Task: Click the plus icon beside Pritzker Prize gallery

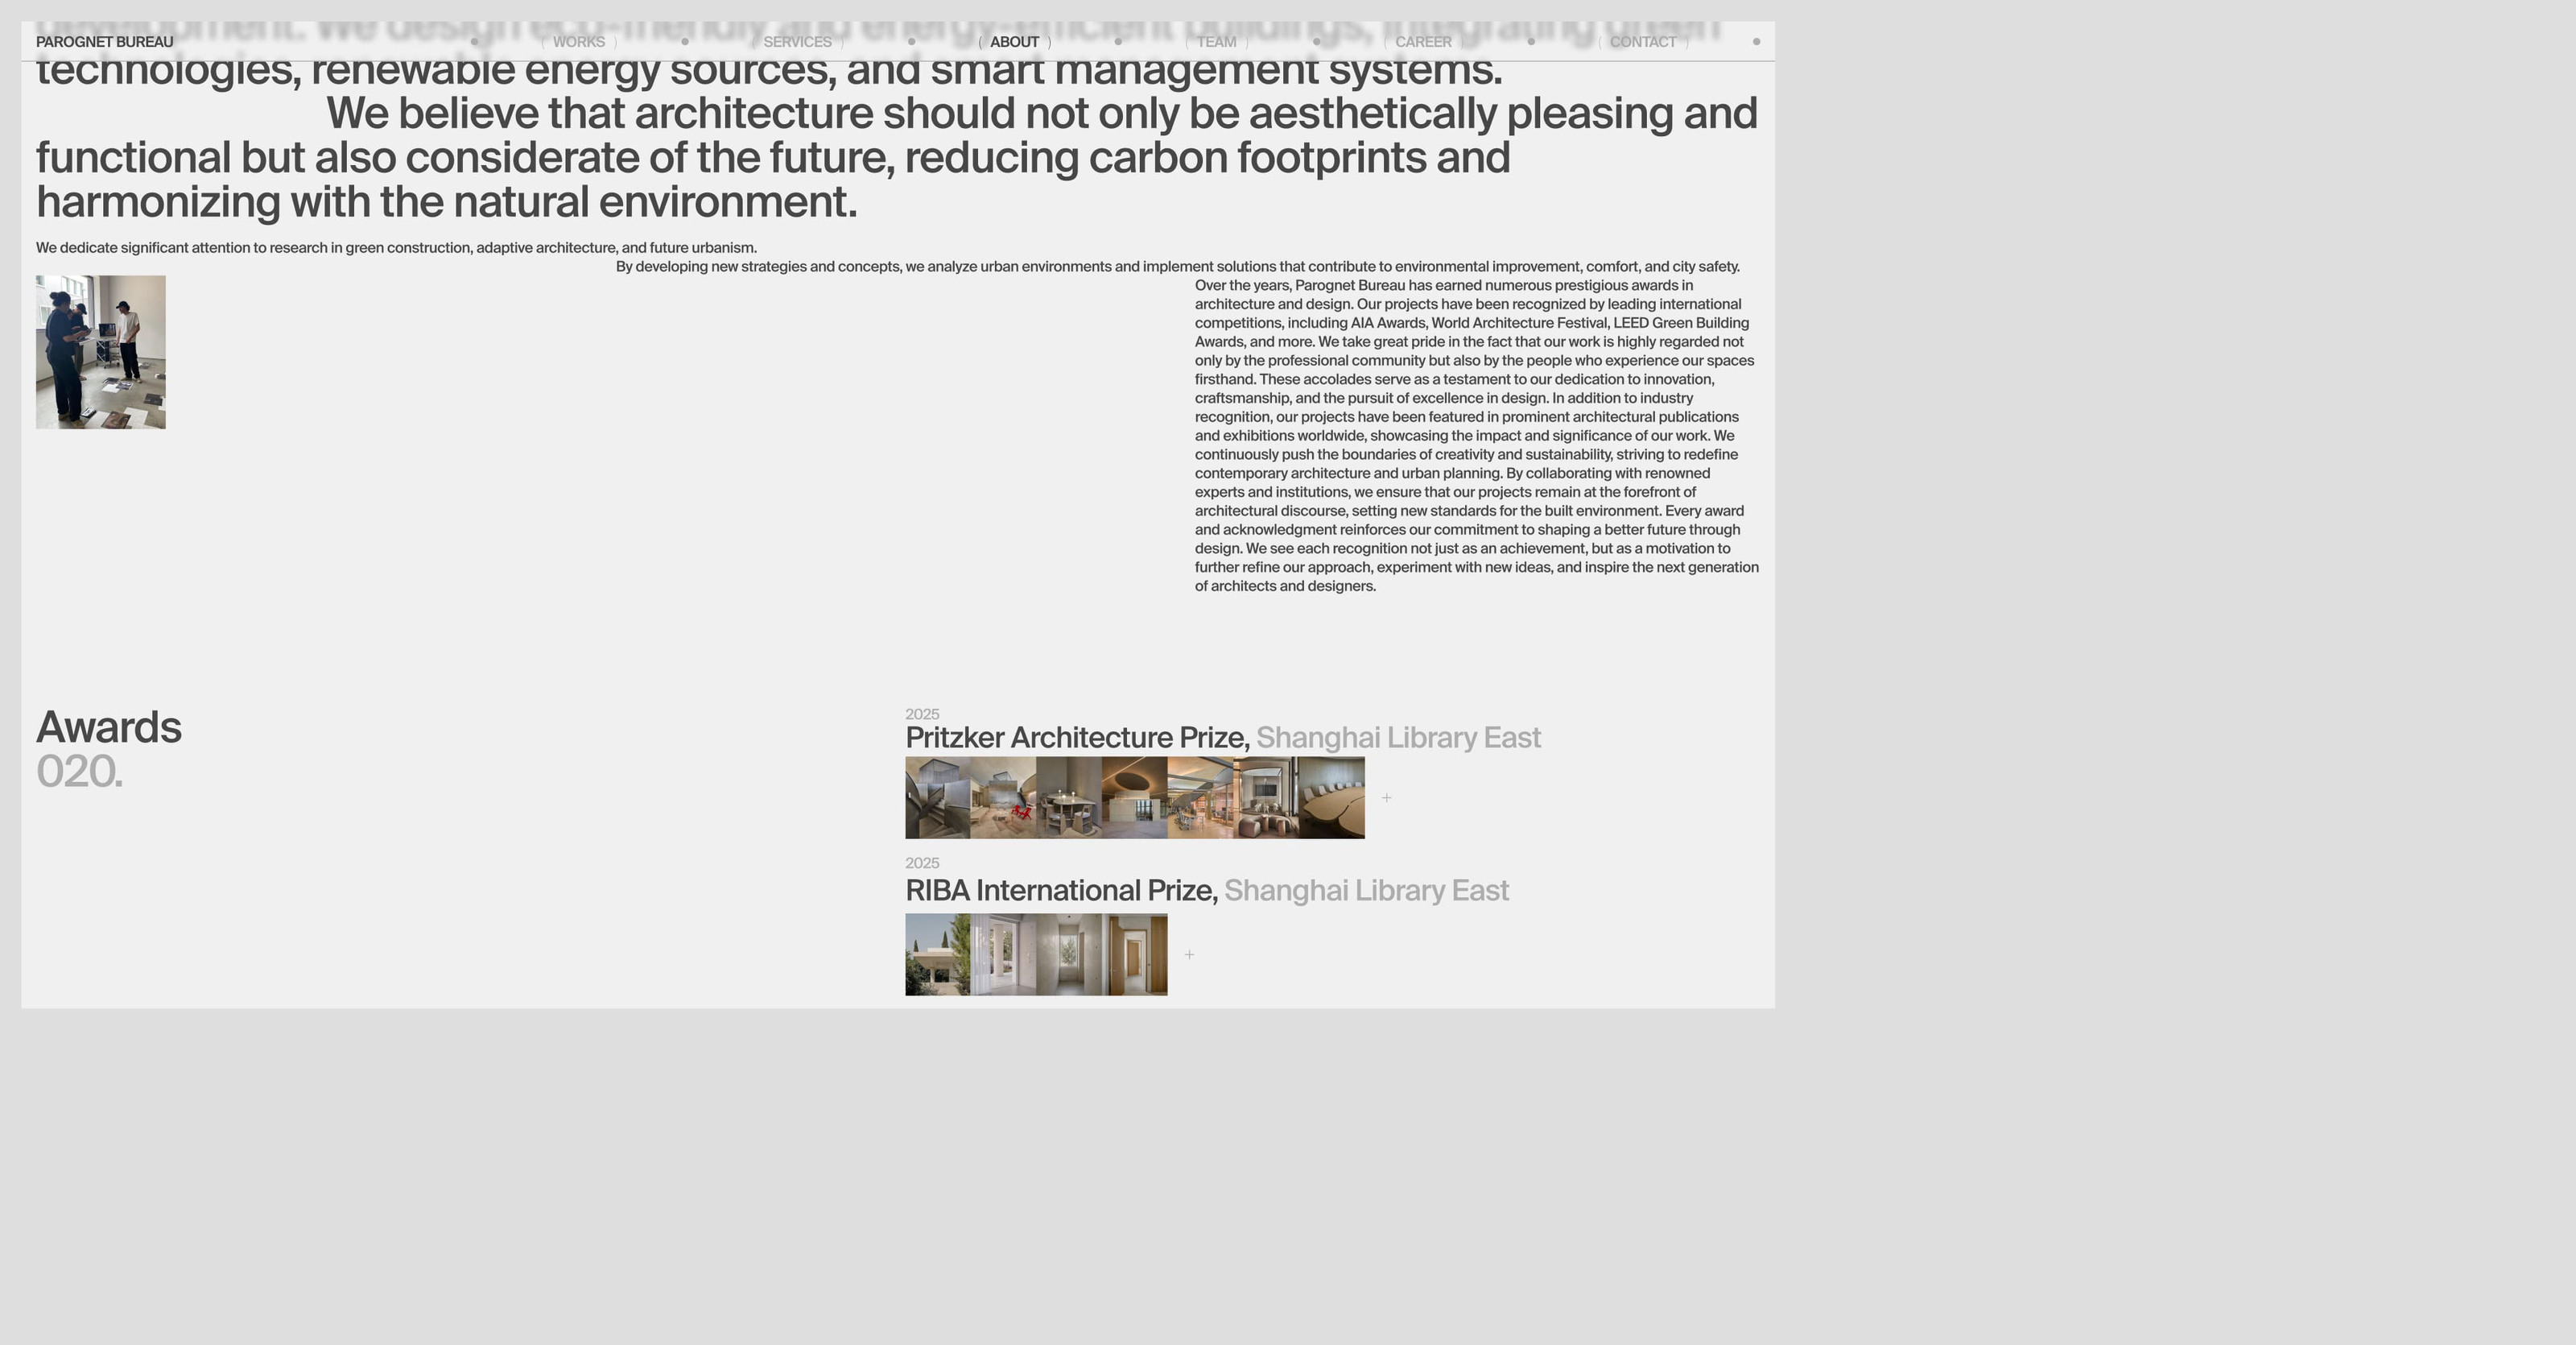Action: (x=1386, y=797)
